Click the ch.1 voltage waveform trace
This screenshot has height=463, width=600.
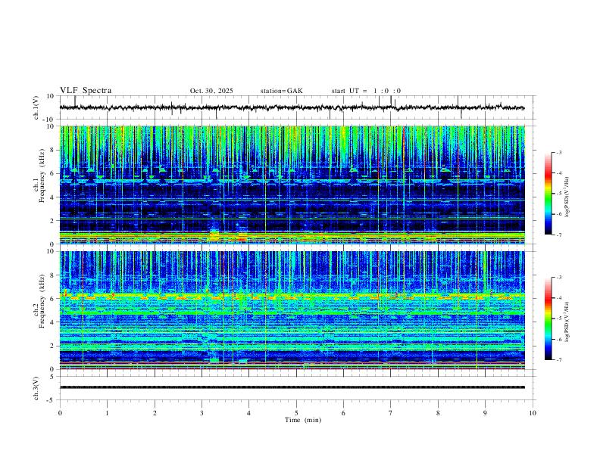pyautogui.click(x=292, y=107)
